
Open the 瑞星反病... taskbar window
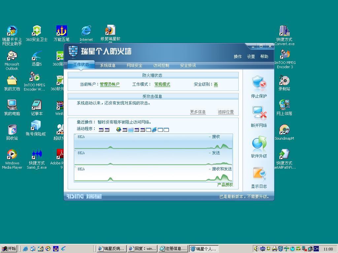click(112, 249)
